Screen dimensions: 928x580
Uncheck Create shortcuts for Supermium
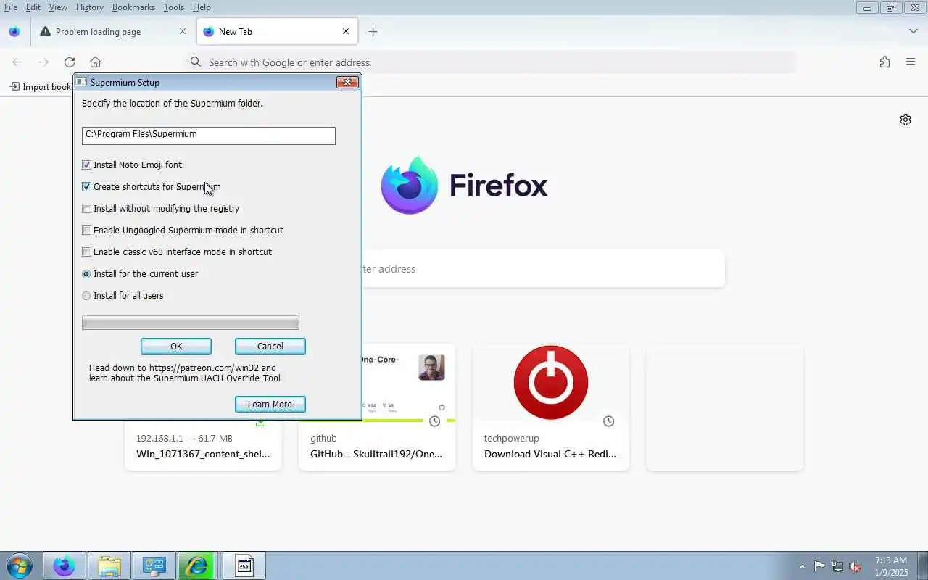pyautogui.click(x=86, y=187)
